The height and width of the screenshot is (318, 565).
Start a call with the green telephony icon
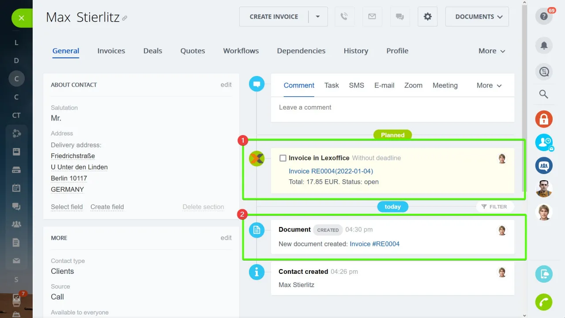[544, 302]
